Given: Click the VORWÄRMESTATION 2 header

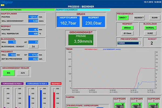Looking at the screenshot, I should (37, 84).
